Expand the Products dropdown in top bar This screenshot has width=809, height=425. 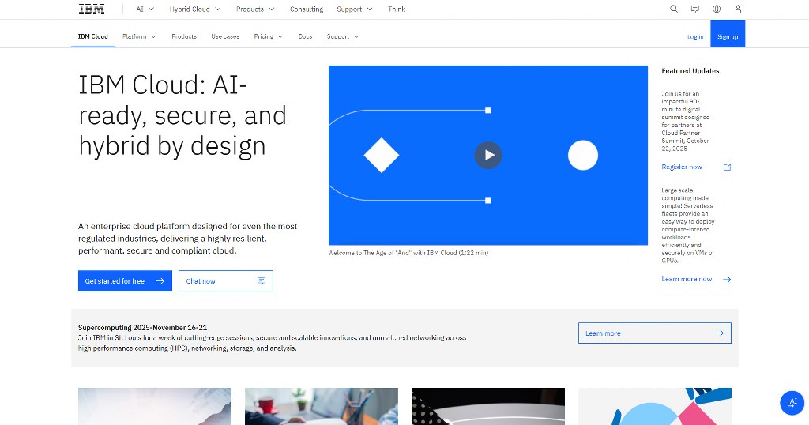coord(255,9)
